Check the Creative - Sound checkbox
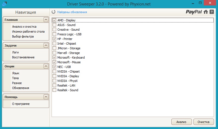 click(x=54, y=30)
